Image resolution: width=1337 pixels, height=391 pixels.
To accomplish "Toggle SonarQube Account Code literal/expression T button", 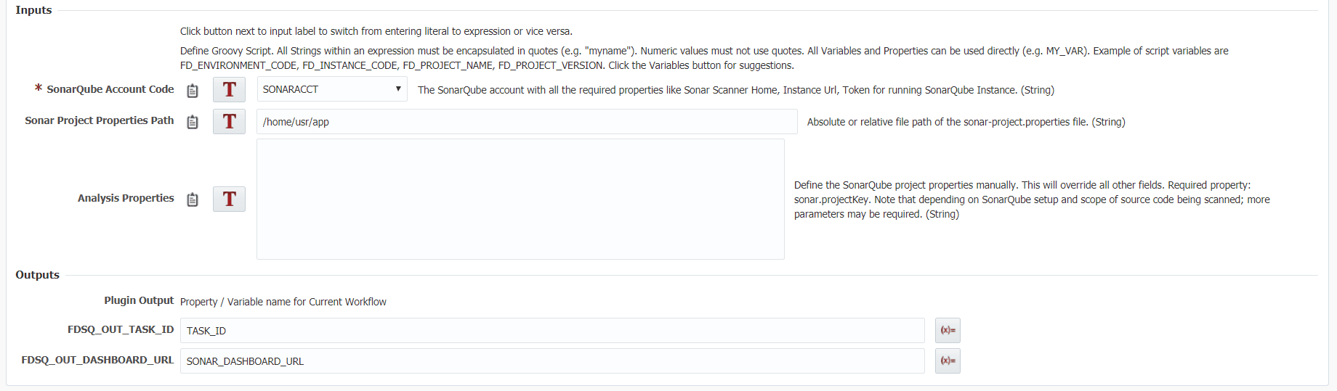I will click(x=229, y=90).
